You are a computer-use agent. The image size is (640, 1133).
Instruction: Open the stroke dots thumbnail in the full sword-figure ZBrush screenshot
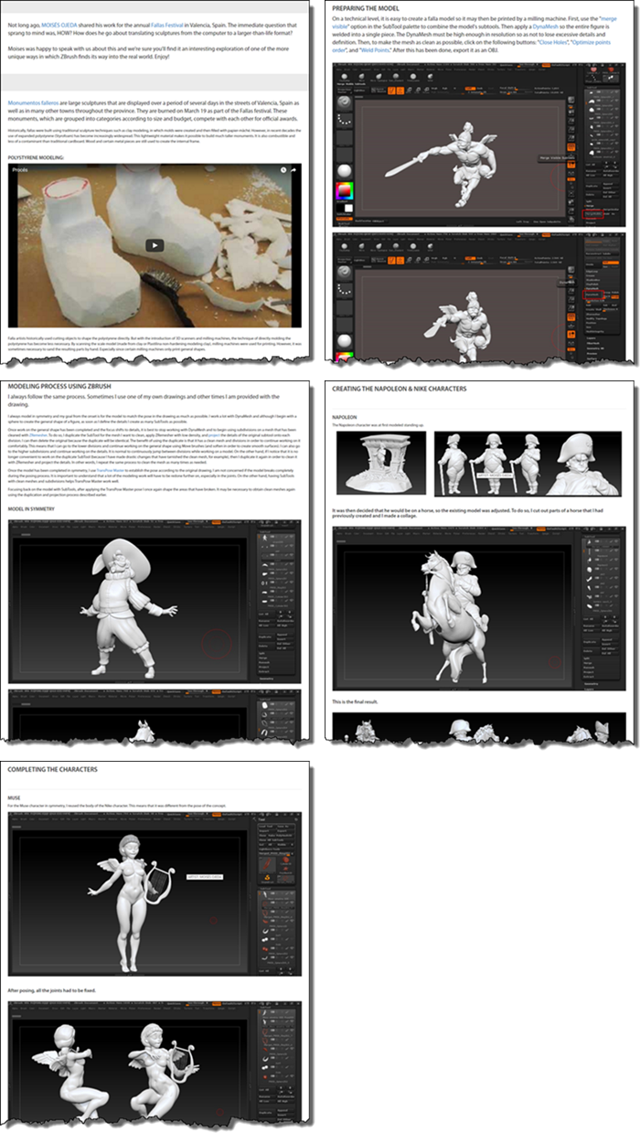345,121
